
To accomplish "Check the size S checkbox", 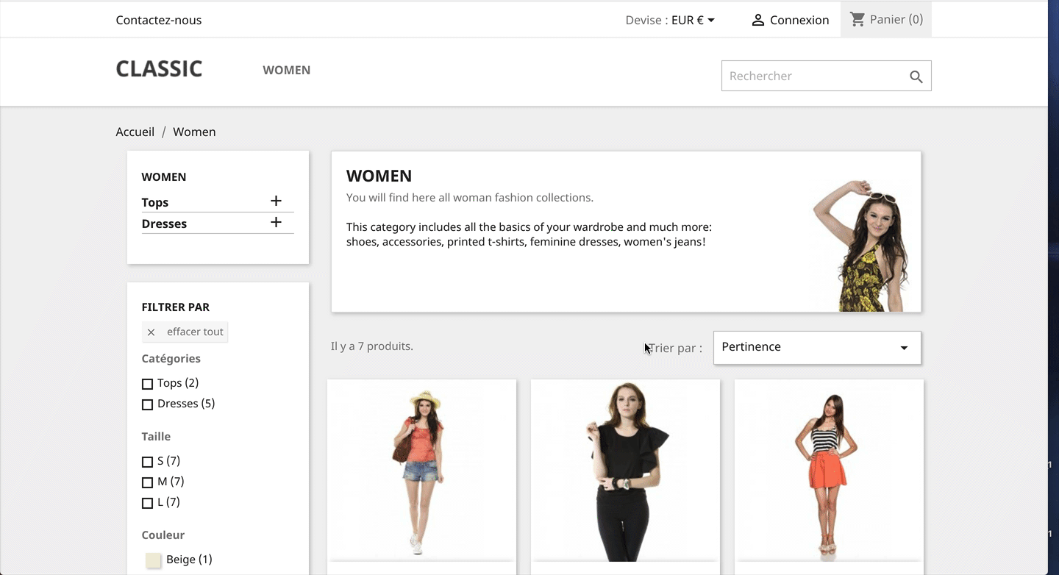I will tap(147, 461).
